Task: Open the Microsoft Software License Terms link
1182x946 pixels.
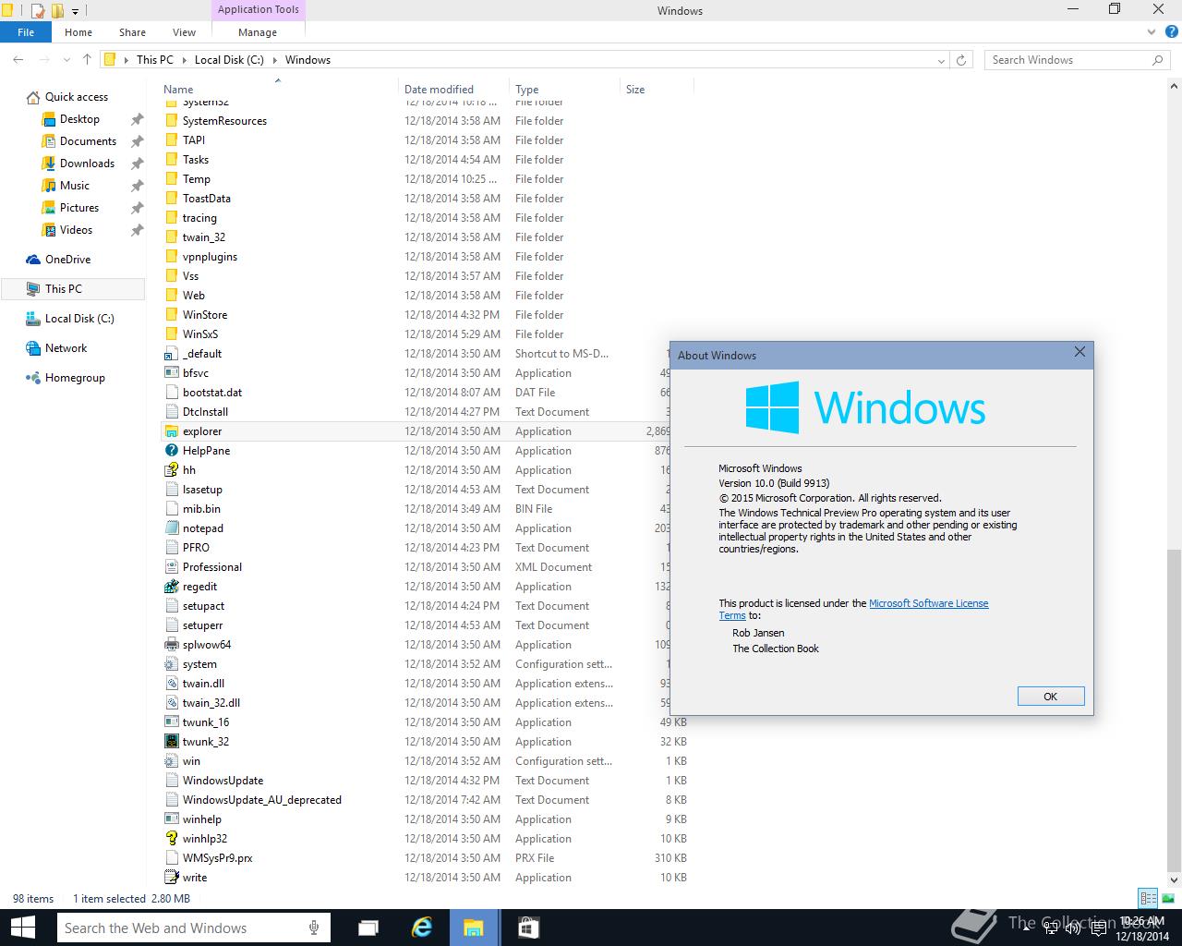Action: pos(928,603)
